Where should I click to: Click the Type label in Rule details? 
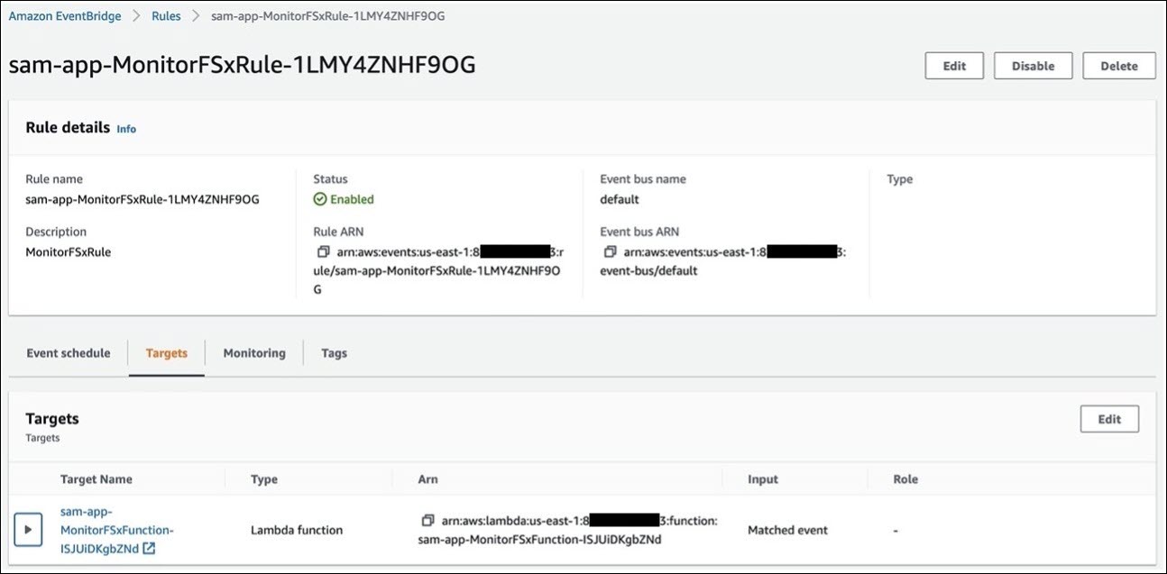[x=900, y=179]
